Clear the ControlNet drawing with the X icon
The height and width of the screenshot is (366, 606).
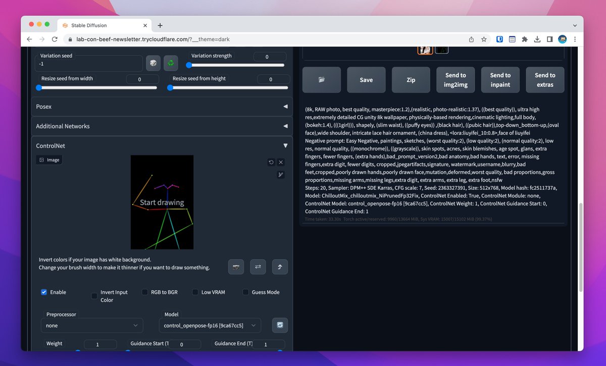pos(280,162)
